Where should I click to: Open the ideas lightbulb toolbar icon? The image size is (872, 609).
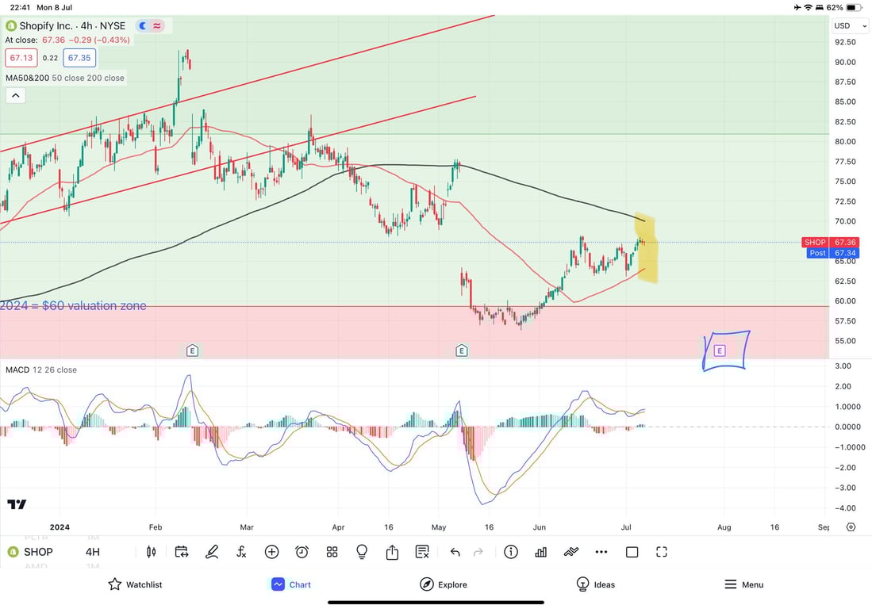[362, 552]
